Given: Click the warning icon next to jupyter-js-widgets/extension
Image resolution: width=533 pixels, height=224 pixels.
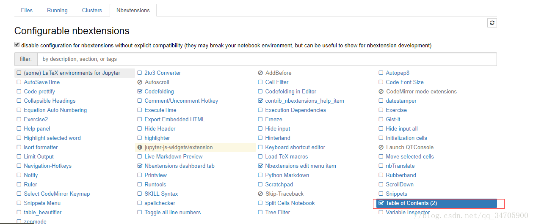Looking at the screenshot, I should tap(140, 148).
